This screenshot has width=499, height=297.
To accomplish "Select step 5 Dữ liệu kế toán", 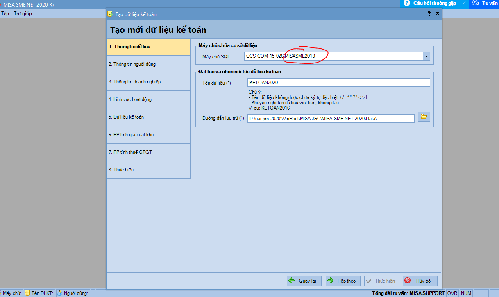I will (x=148, y=117).
